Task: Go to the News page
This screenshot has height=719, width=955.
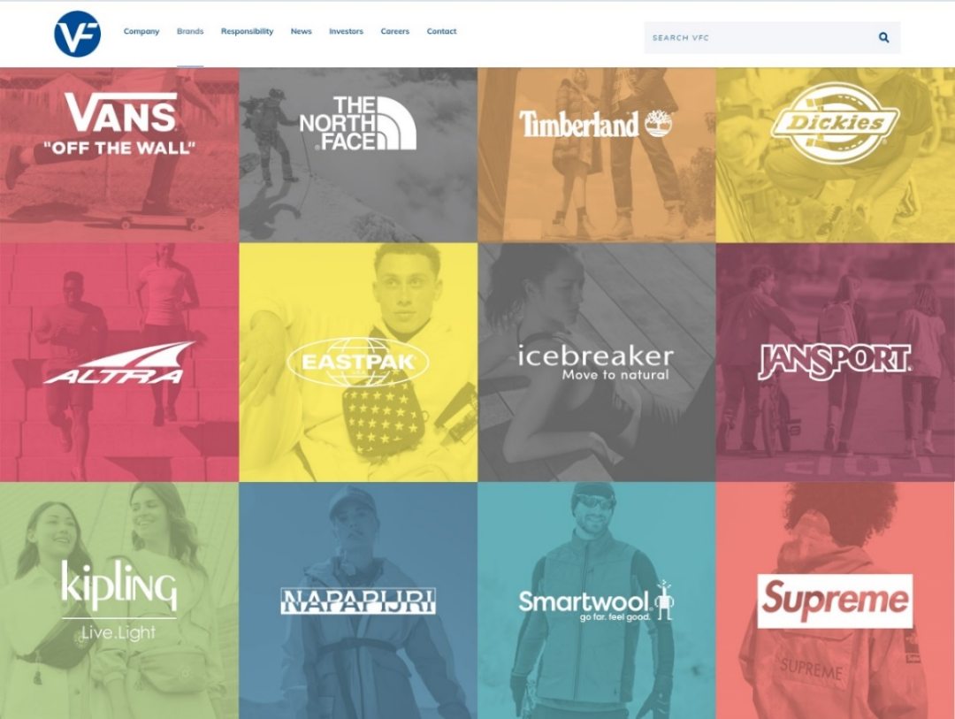Action: [x=301, y=31]
